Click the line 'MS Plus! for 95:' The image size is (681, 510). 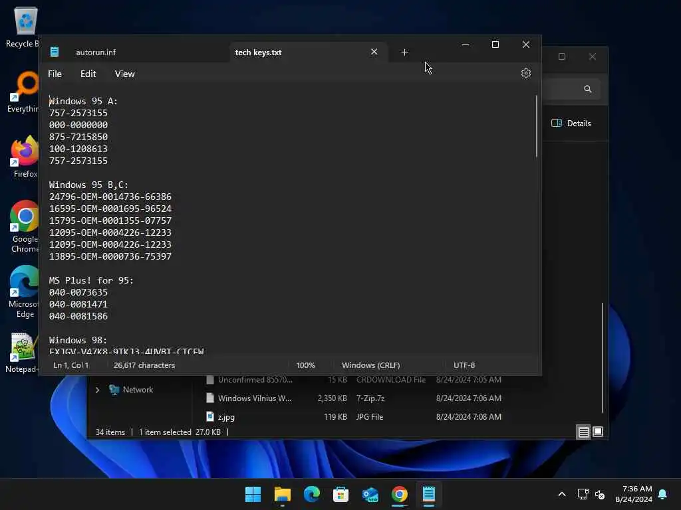click(91, 281)
